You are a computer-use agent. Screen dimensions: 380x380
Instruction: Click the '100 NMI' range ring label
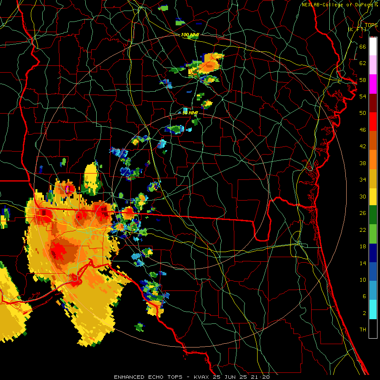[x=190, y=35]
